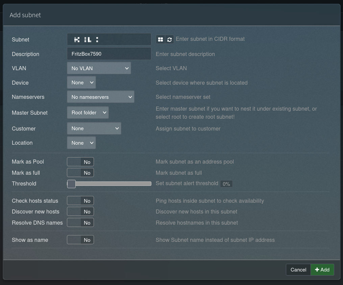Click the 0% threshold badge
343x285 pixels.
pyautogui.click(x=226, y=184)
